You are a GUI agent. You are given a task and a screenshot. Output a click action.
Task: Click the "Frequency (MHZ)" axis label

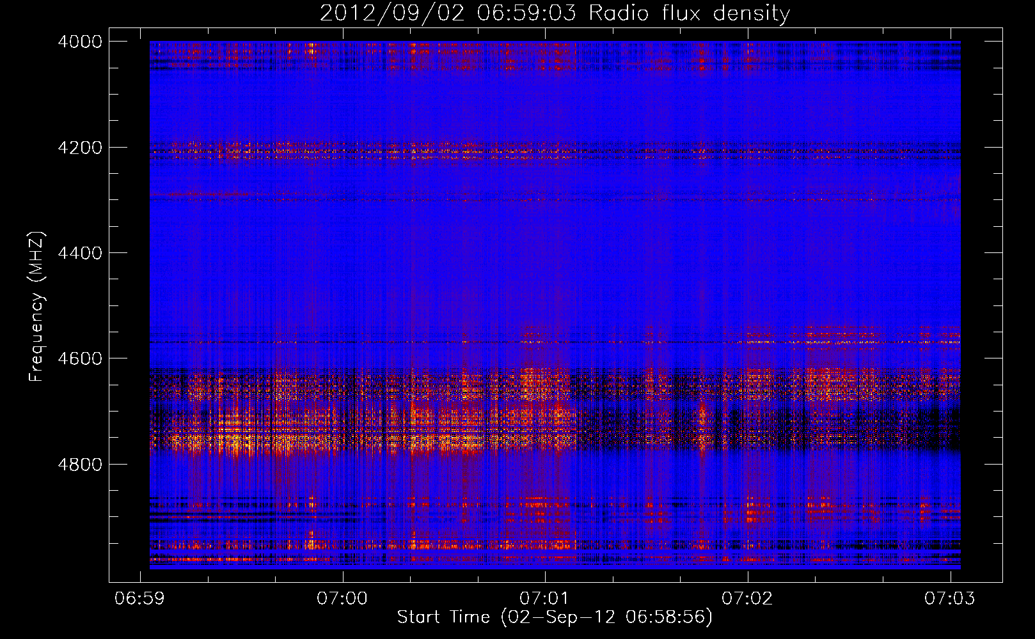tap(36, 307)
